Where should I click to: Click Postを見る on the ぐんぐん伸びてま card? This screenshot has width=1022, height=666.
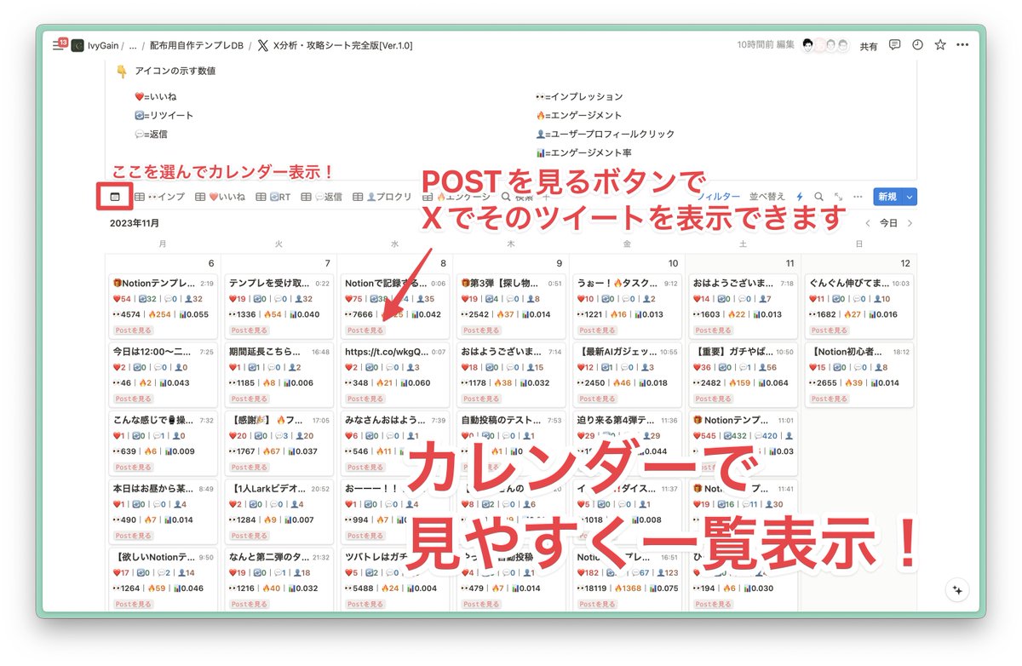point(830,330)
